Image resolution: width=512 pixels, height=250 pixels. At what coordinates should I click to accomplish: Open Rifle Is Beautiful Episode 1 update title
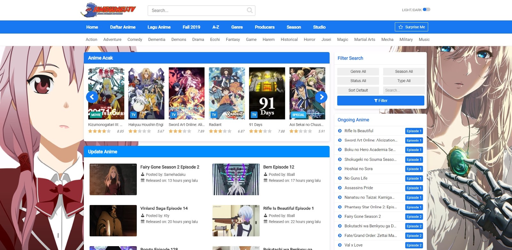[289, 208]
